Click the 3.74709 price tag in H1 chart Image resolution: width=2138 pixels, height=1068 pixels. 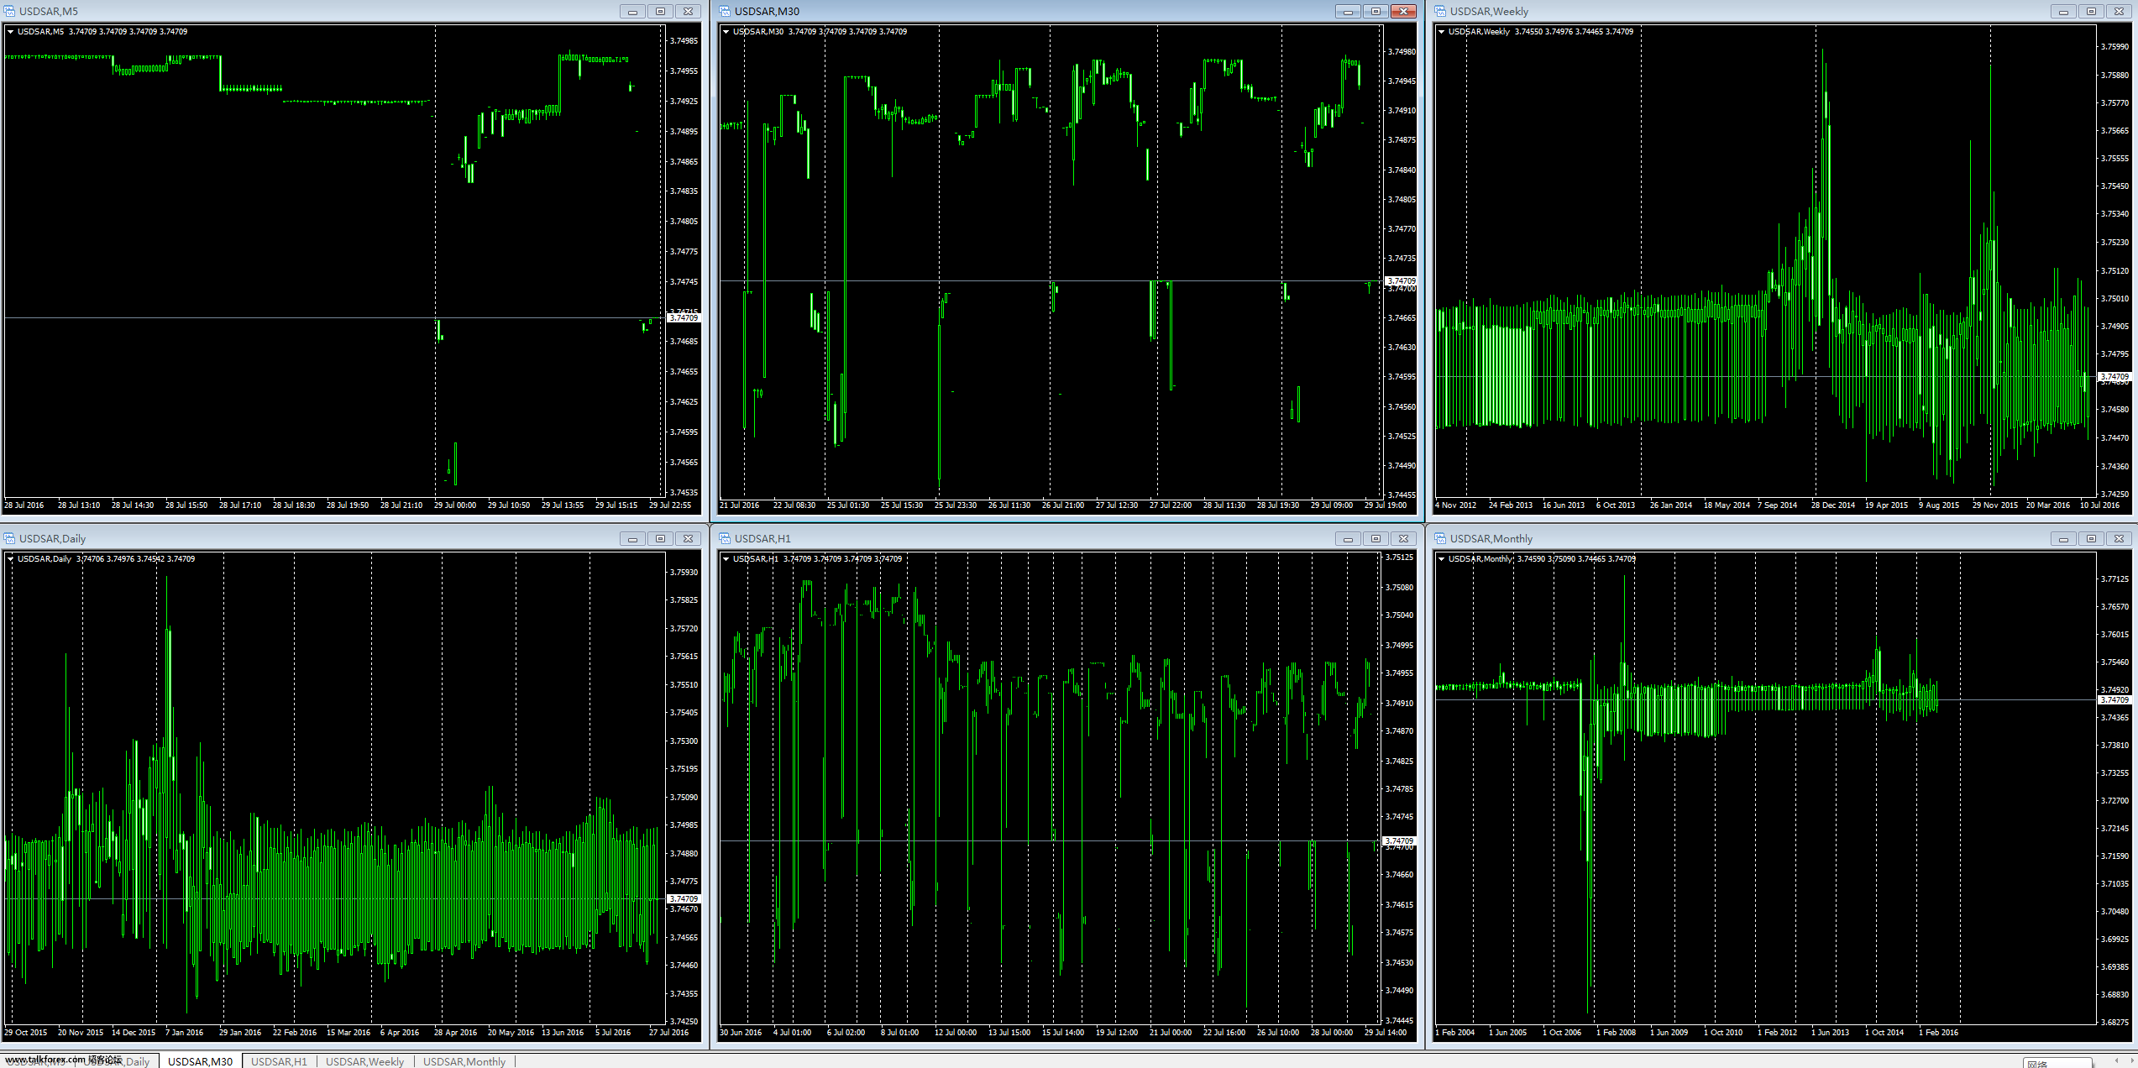(1399, 840)
